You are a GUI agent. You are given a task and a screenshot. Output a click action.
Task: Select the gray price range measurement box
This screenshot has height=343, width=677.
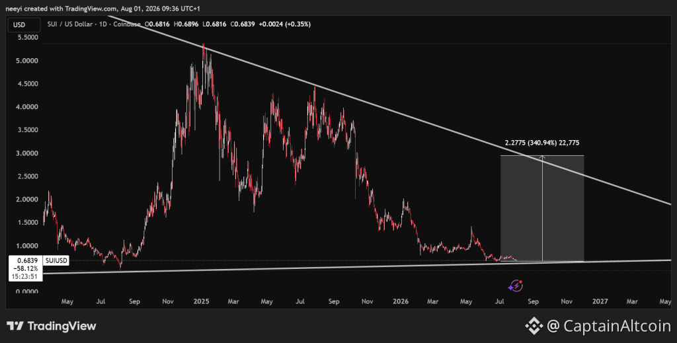pyautogui.click(x=542, y=208)
